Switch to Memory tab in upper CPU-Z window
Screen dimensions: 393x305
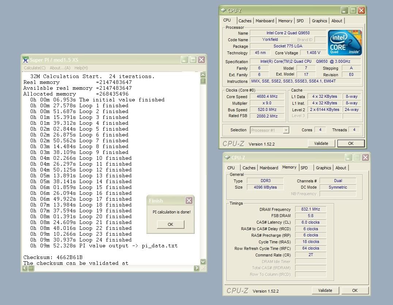pyautogui.click(x=285, y=21)
